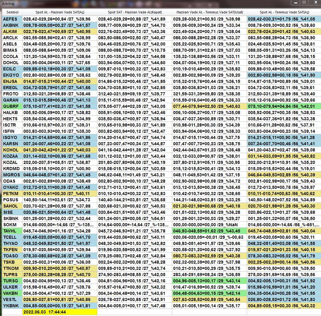Select the DOHOL symbol cell
This screenshot has height=316, width=321.
[x=12, y=63]
